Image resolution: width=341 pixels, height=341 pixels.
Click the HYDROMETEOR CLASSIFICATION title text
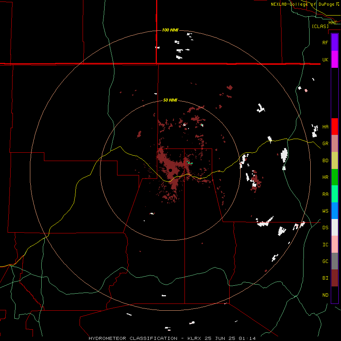pos(133,338)
